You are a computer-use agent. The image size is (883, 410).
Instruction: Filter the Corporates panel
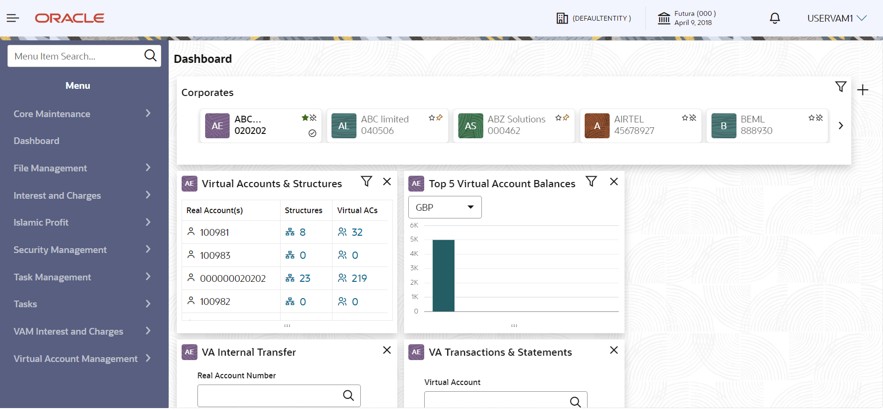[840, 87]
